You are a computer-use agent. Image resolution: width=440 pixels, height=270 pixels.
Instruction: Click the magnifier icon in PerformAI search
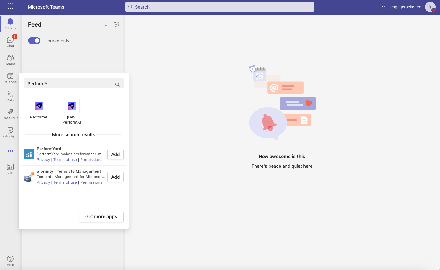pyautogui.click(x=117, y=85)
